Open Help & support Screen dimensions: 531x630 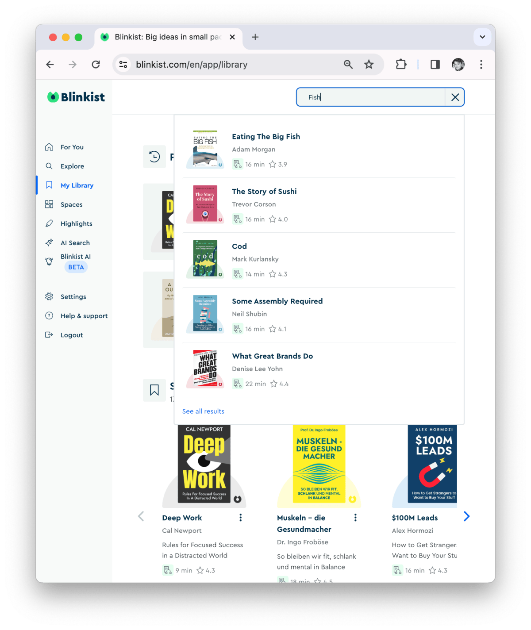(x=84, y=315)
